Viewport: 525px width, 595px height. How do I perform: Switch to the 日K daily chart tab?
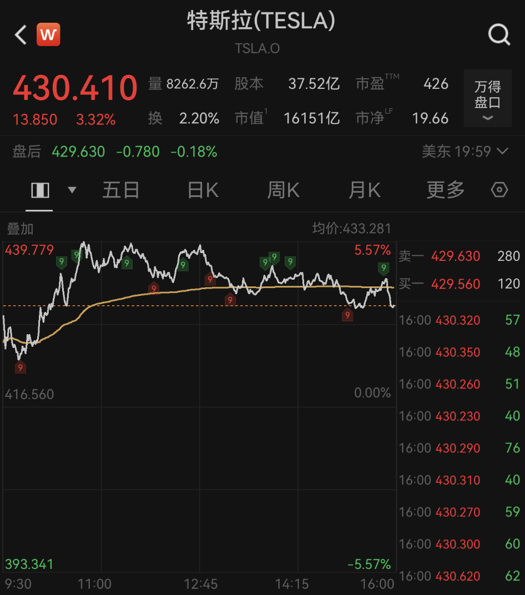(x=201, y=189)
